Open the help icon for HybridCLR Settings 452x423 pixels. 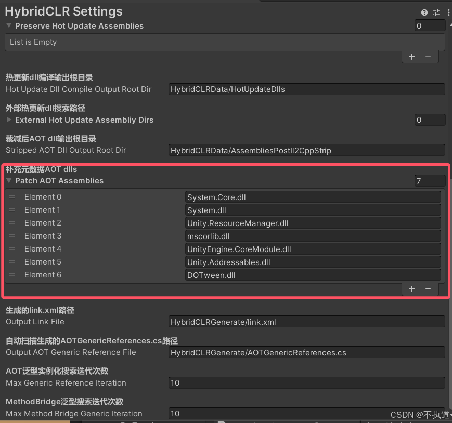click(x=424, y=12)
